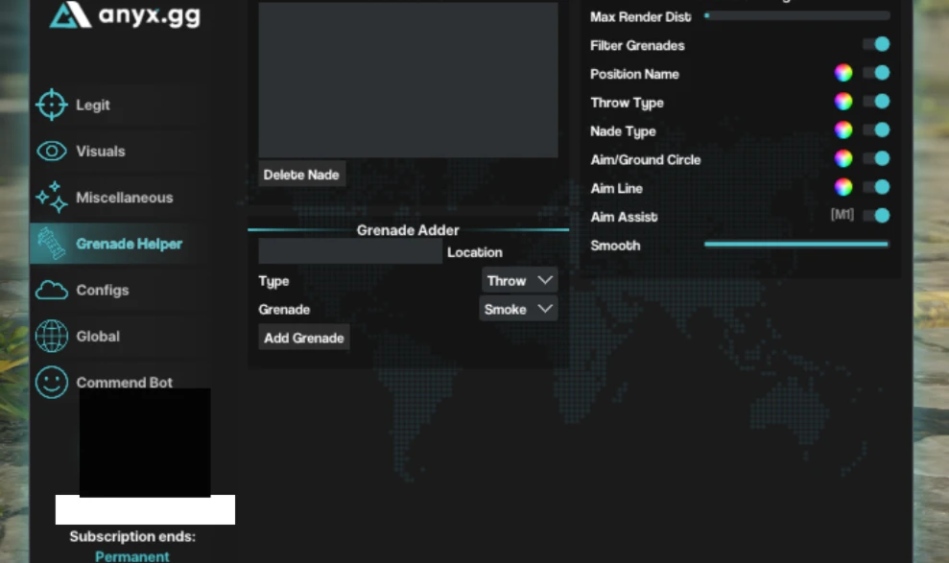Open Aim Line color picker

click(843, 187)
